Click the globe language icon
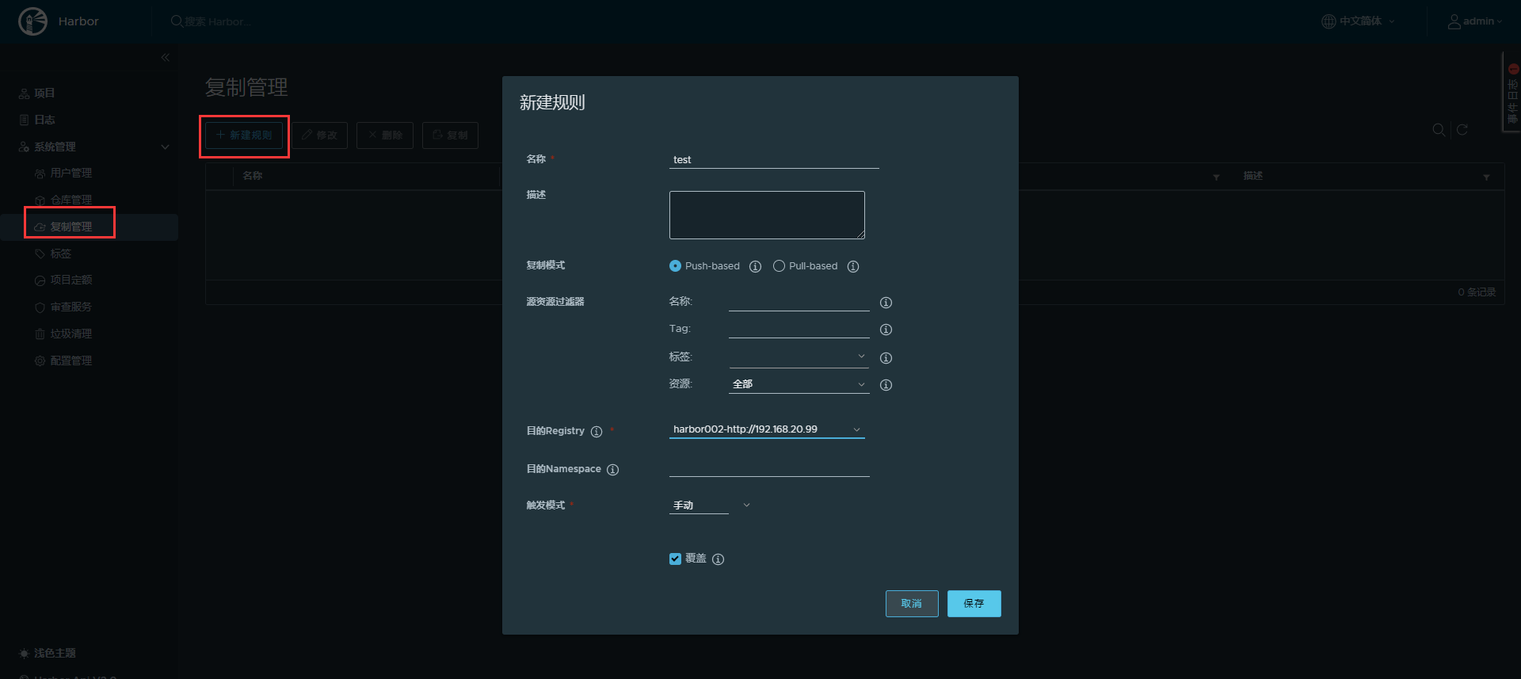 click(1328, 21)
